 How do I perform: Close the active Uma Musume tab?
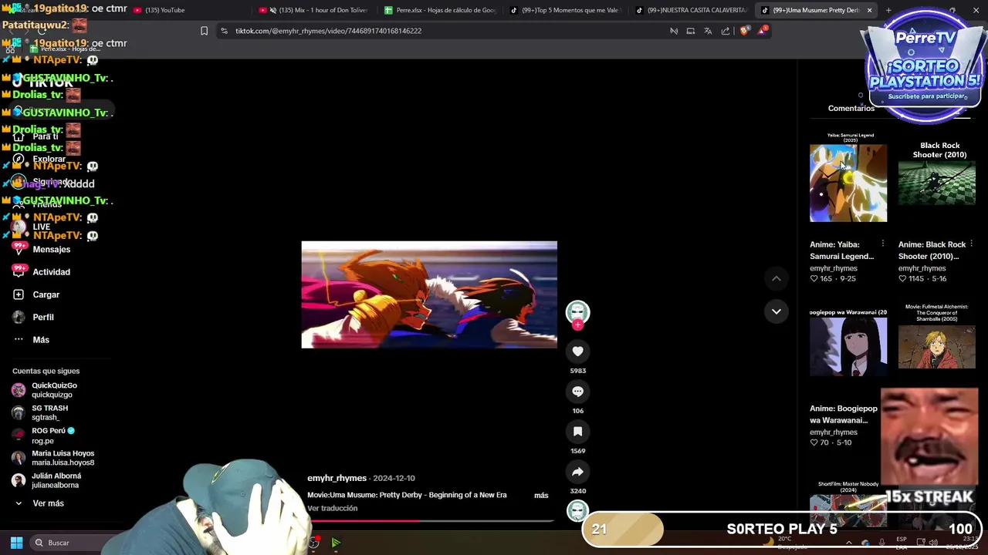(x=869, y=10)
